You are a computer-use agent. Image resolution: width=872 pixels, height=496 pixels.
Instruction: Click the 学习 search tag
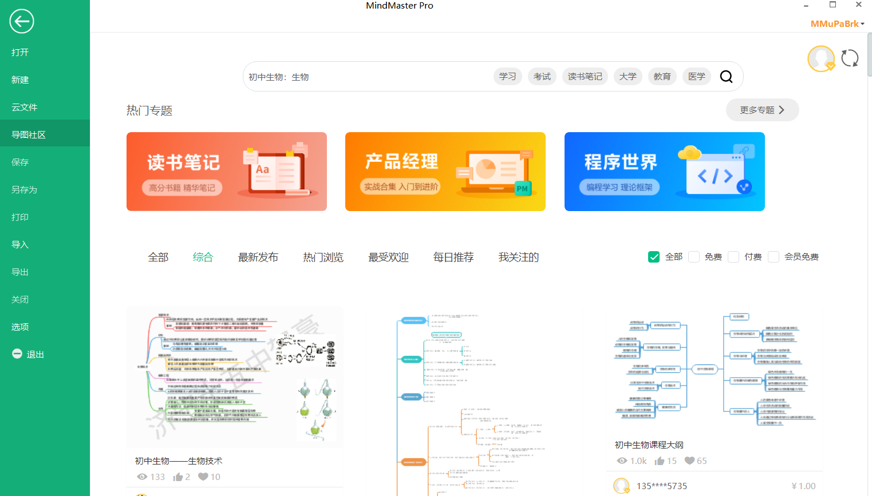(508, 77)
